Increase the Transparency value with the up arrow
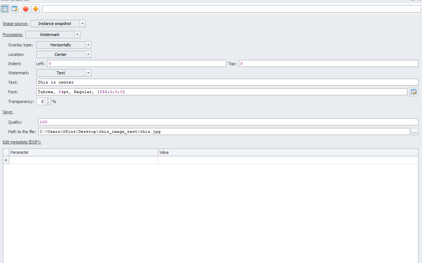 48,100
